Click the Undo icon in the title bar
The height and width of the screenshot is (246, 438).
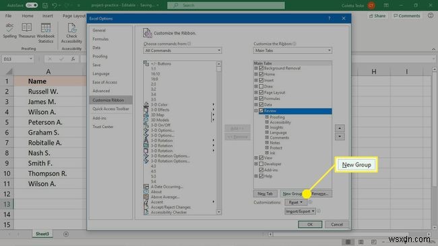pyautogui.click(x=55, y=5)
